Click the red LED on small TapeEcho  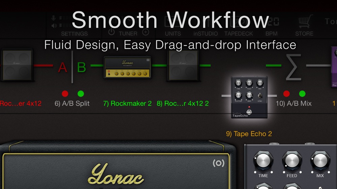[x=249, y=107]
